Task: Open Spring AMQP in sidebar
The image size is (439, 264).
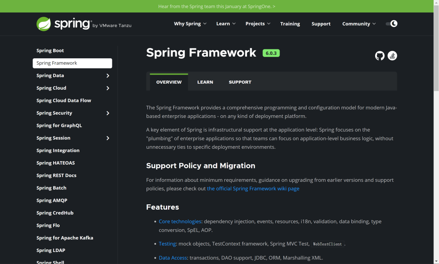Action: [52, 201]
